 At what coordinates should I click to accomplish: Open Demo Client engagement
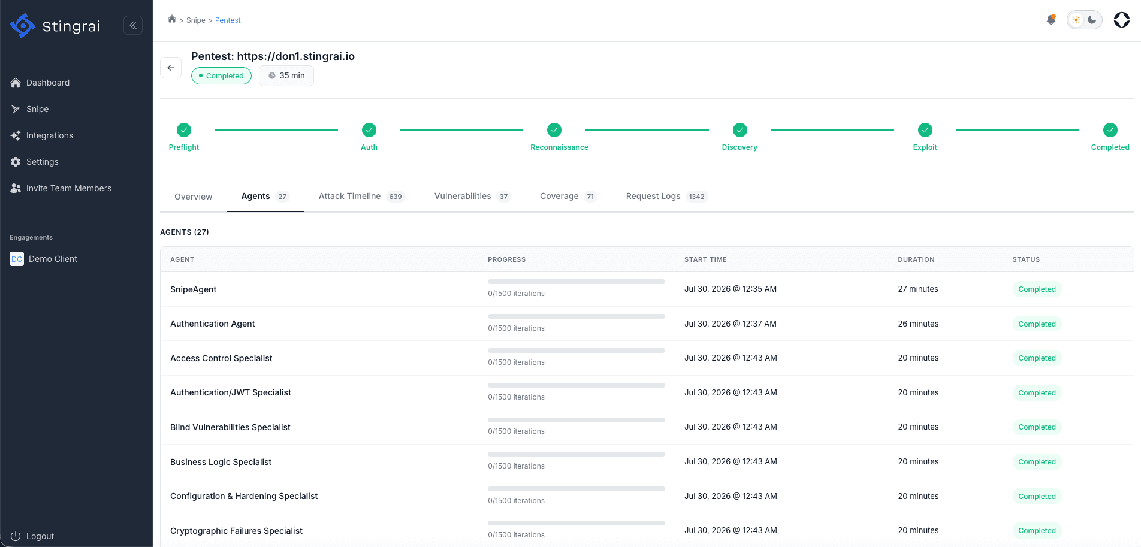pyautogui.click(x=53, y=259)
